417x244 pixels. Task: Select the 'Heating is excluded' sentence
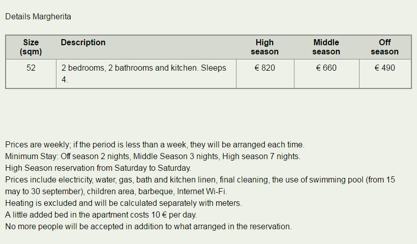124,203
